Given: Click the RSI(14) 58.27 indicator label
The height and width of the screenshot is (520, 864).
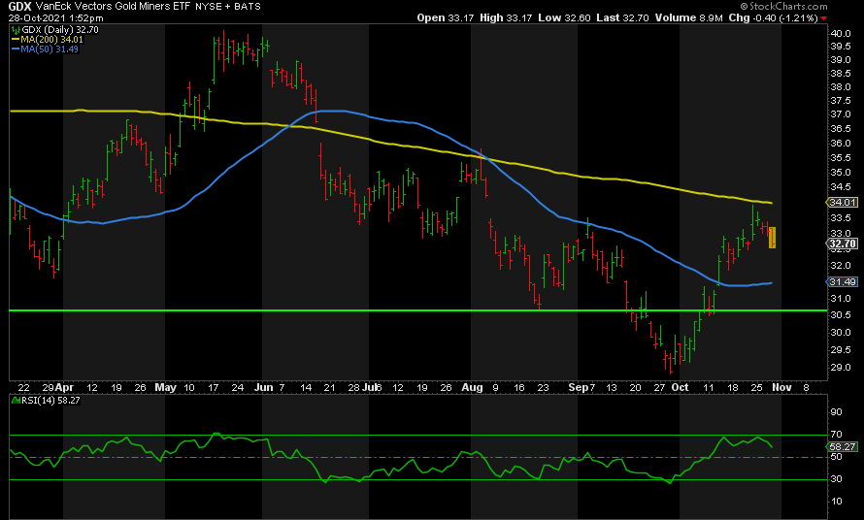Looking at the screenshot, I should (47, 401).
